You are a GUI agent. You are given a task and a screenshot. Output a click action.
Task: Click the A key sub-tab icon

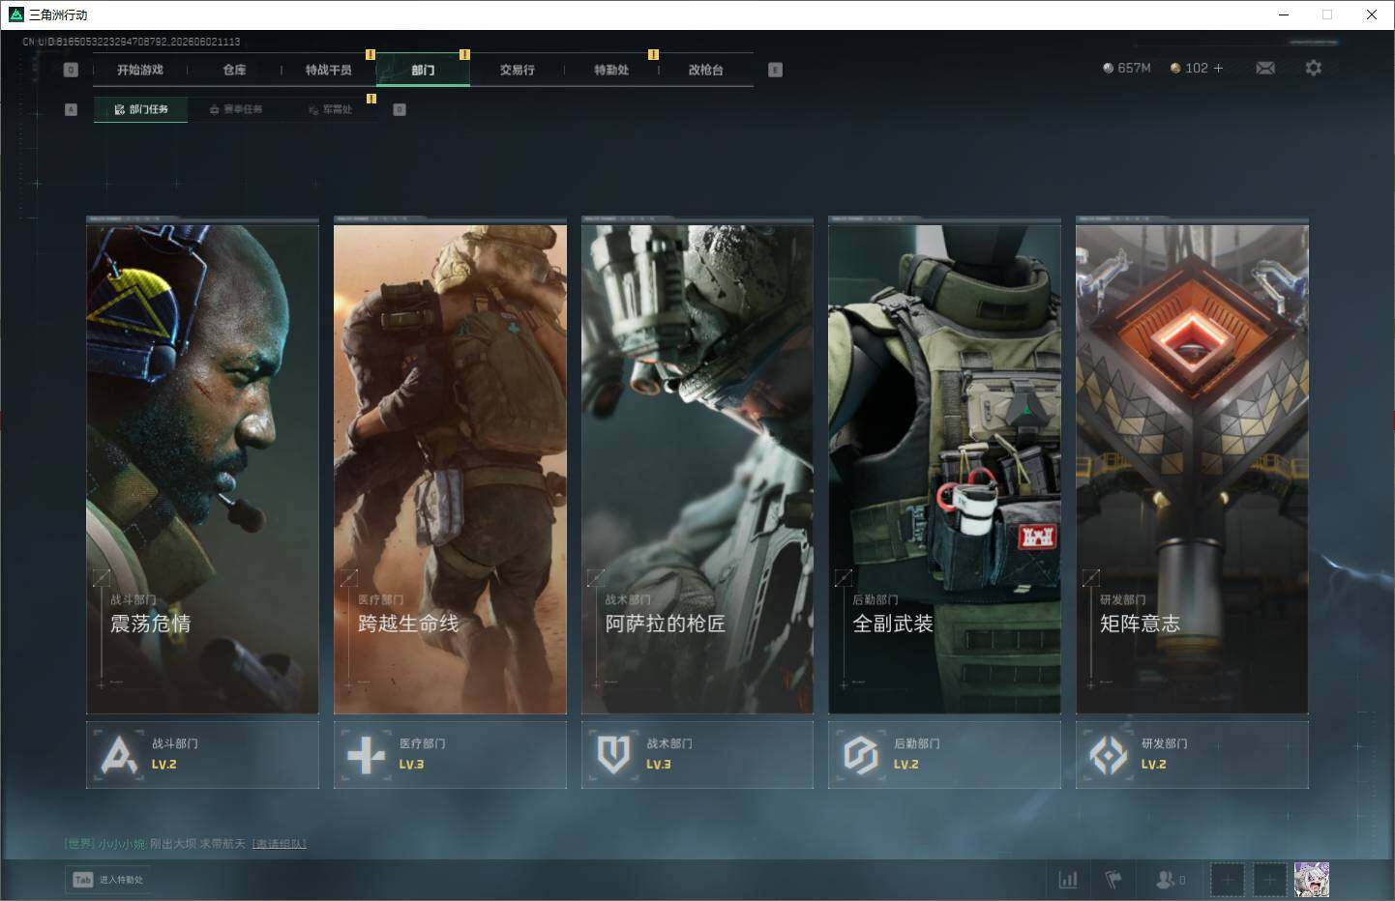pos(71,109)
